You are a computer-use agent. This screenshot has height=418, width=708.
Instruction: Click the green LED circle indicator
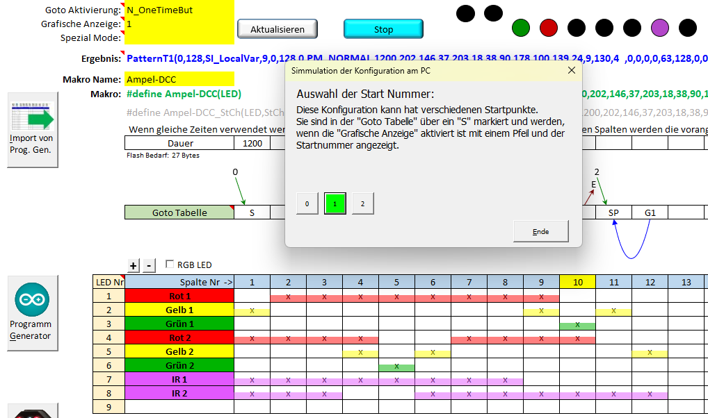coord(521,28)
